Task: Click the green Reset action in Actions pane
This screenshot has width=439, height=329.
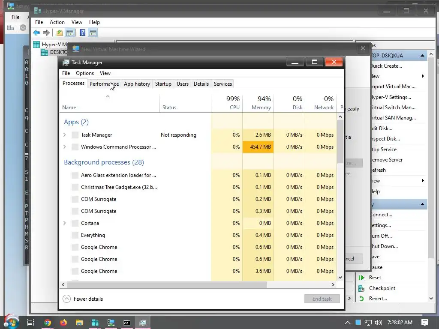Action: 375,278
